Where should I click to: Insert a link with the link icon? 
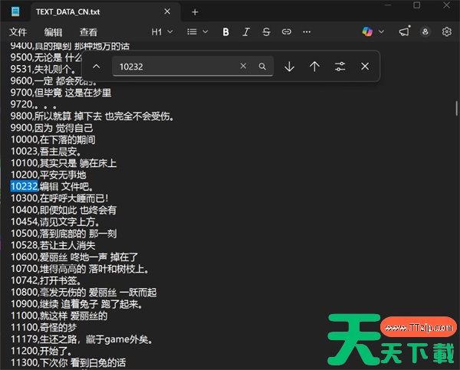coord(287,31)
